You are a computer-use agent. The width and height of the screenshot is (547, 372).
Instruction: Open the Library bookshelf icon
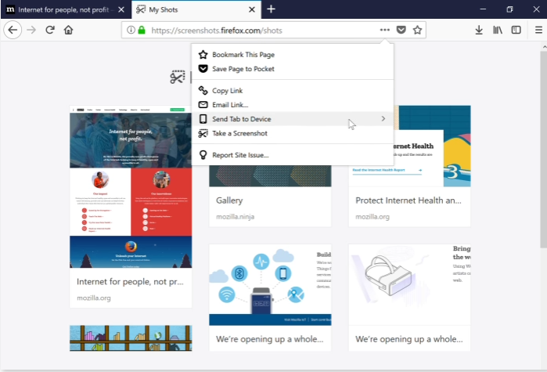pos(498,30)
